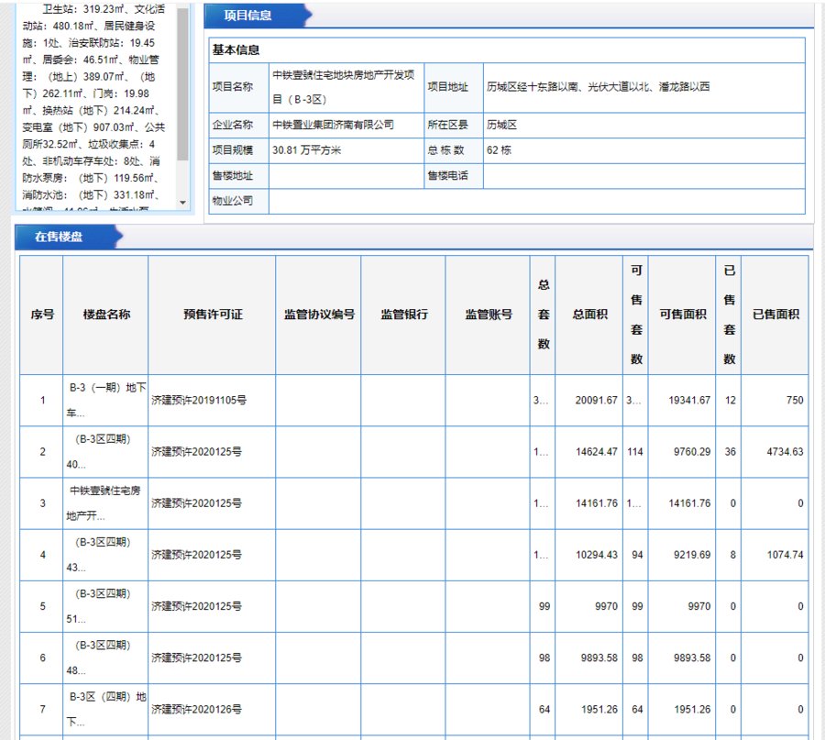Click permit 济建预许20191105号
This screenshot has width=825, height=740.
tap(199, 401)
